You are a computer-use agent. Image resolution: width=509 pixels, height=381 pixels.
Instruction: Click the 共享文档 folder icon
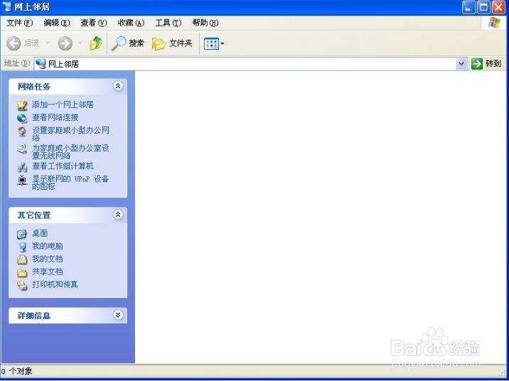[22, 272]
